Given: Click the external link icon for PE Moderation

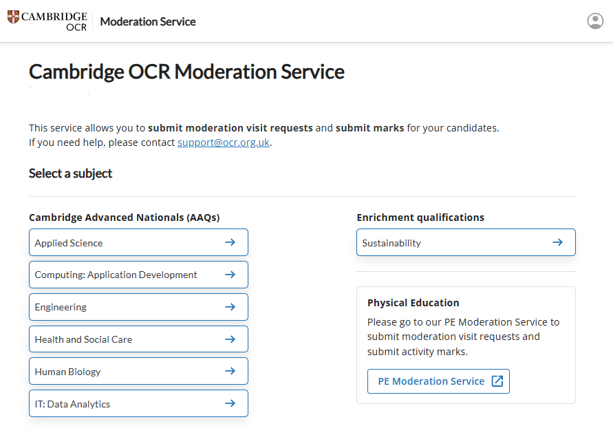Looking at the screenshot, I should pyautogui.click(x=497, y=381).
